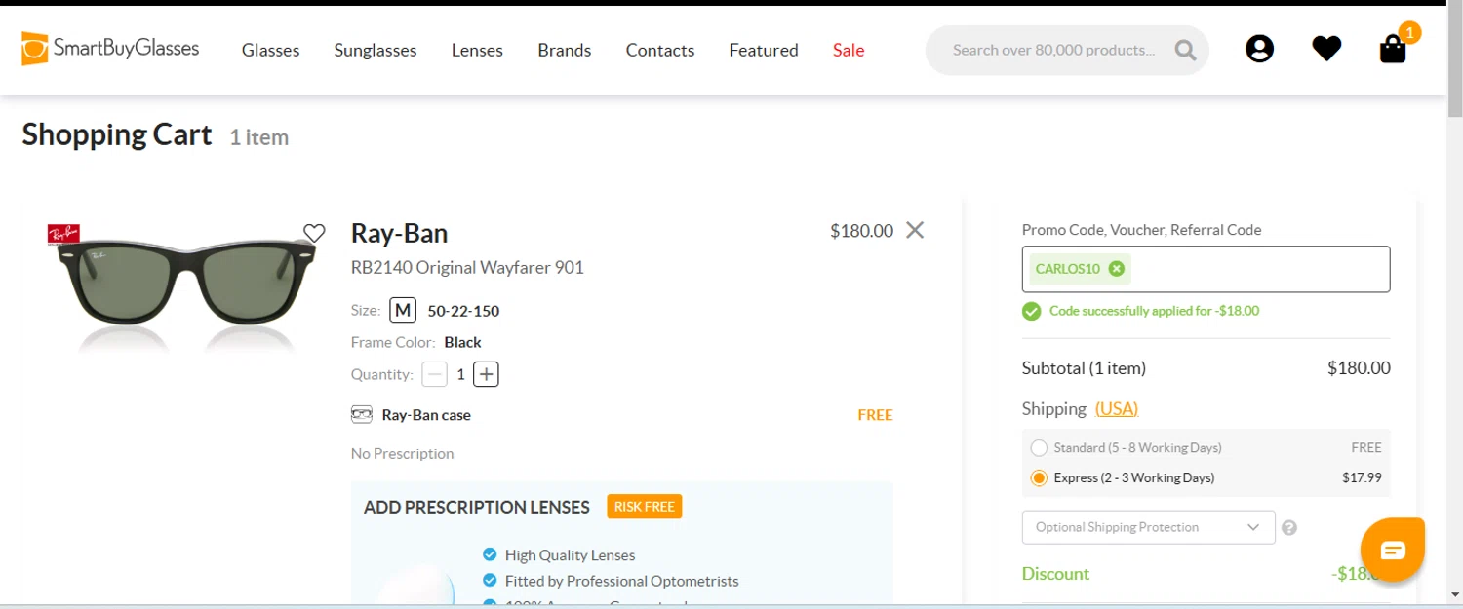
Task: Expand Optional Shipping Protection dropdown
Action: 1148,527
